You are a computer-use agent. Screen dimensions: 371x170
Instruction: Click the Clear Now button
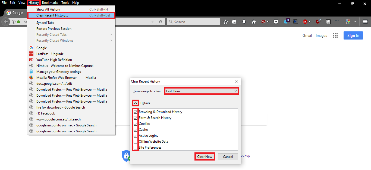click(205, 157)
